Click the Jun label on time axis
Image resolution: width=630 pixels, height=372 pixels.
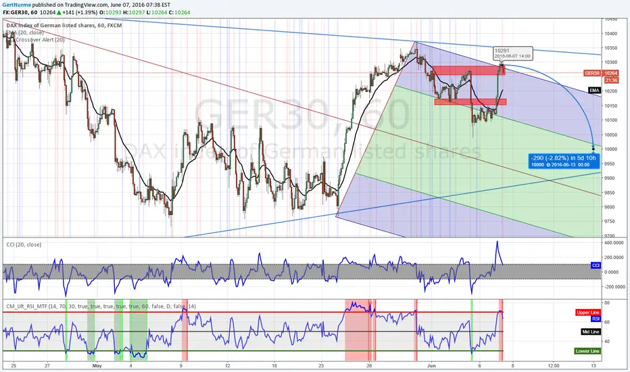[x=431, y=365]
